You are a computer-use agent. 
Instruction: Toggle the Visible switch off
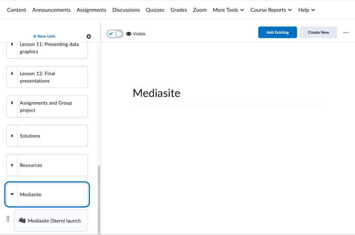[x=115, y=34]
